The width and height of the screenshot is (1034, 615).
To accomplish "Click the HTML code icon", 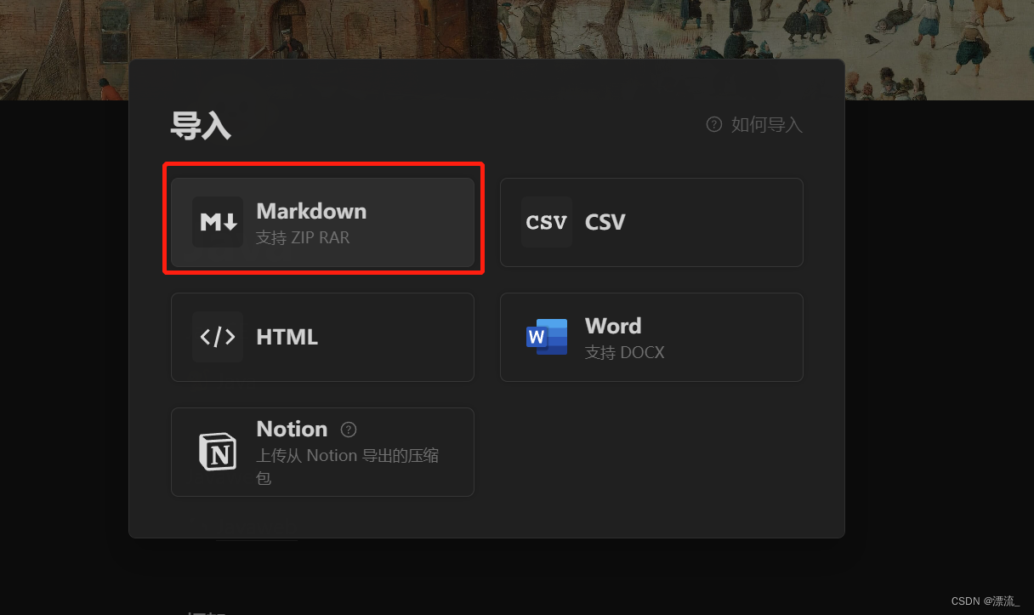I will (218, 337).
